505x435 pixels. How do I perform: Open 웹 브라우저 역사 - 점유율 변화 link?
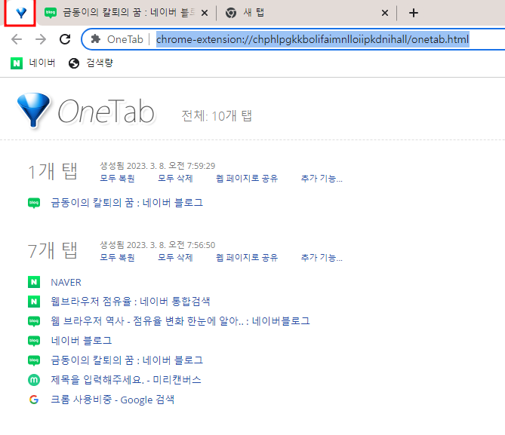click(x=180, y=320)
